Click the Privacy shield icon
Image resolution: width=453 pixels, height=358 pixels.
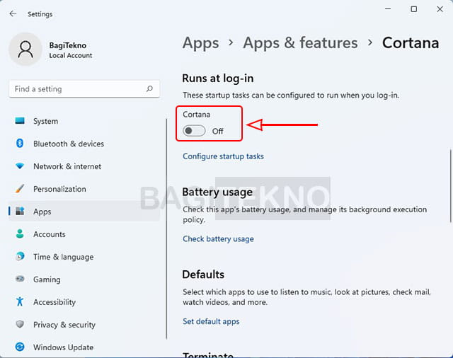pyautogui.click(x=20, y=324)
